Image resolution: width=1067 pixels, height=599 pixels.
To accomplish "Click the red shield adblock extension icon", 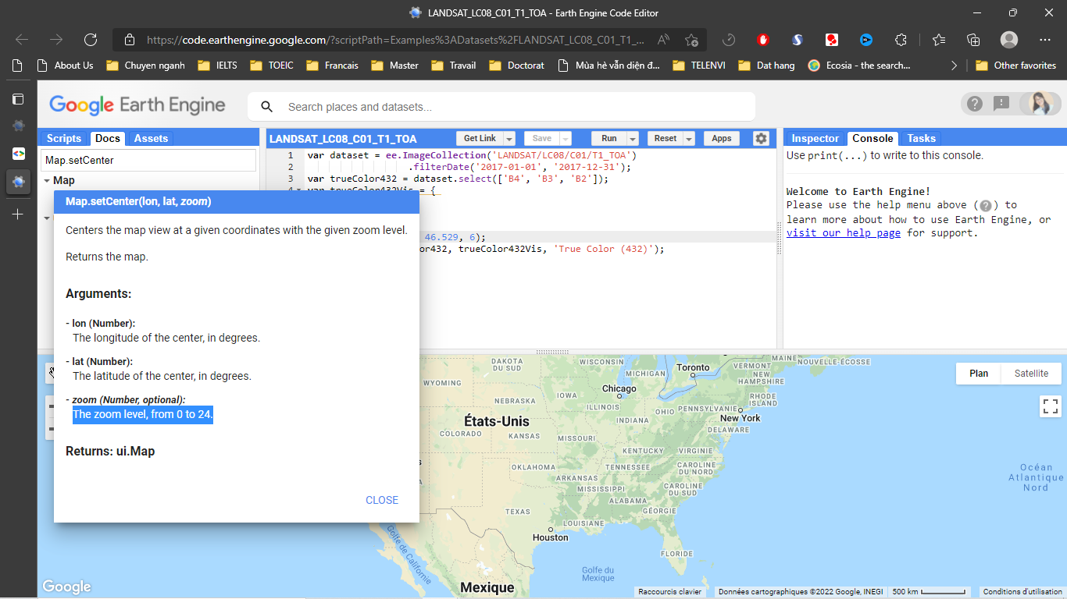I will 763,40.
